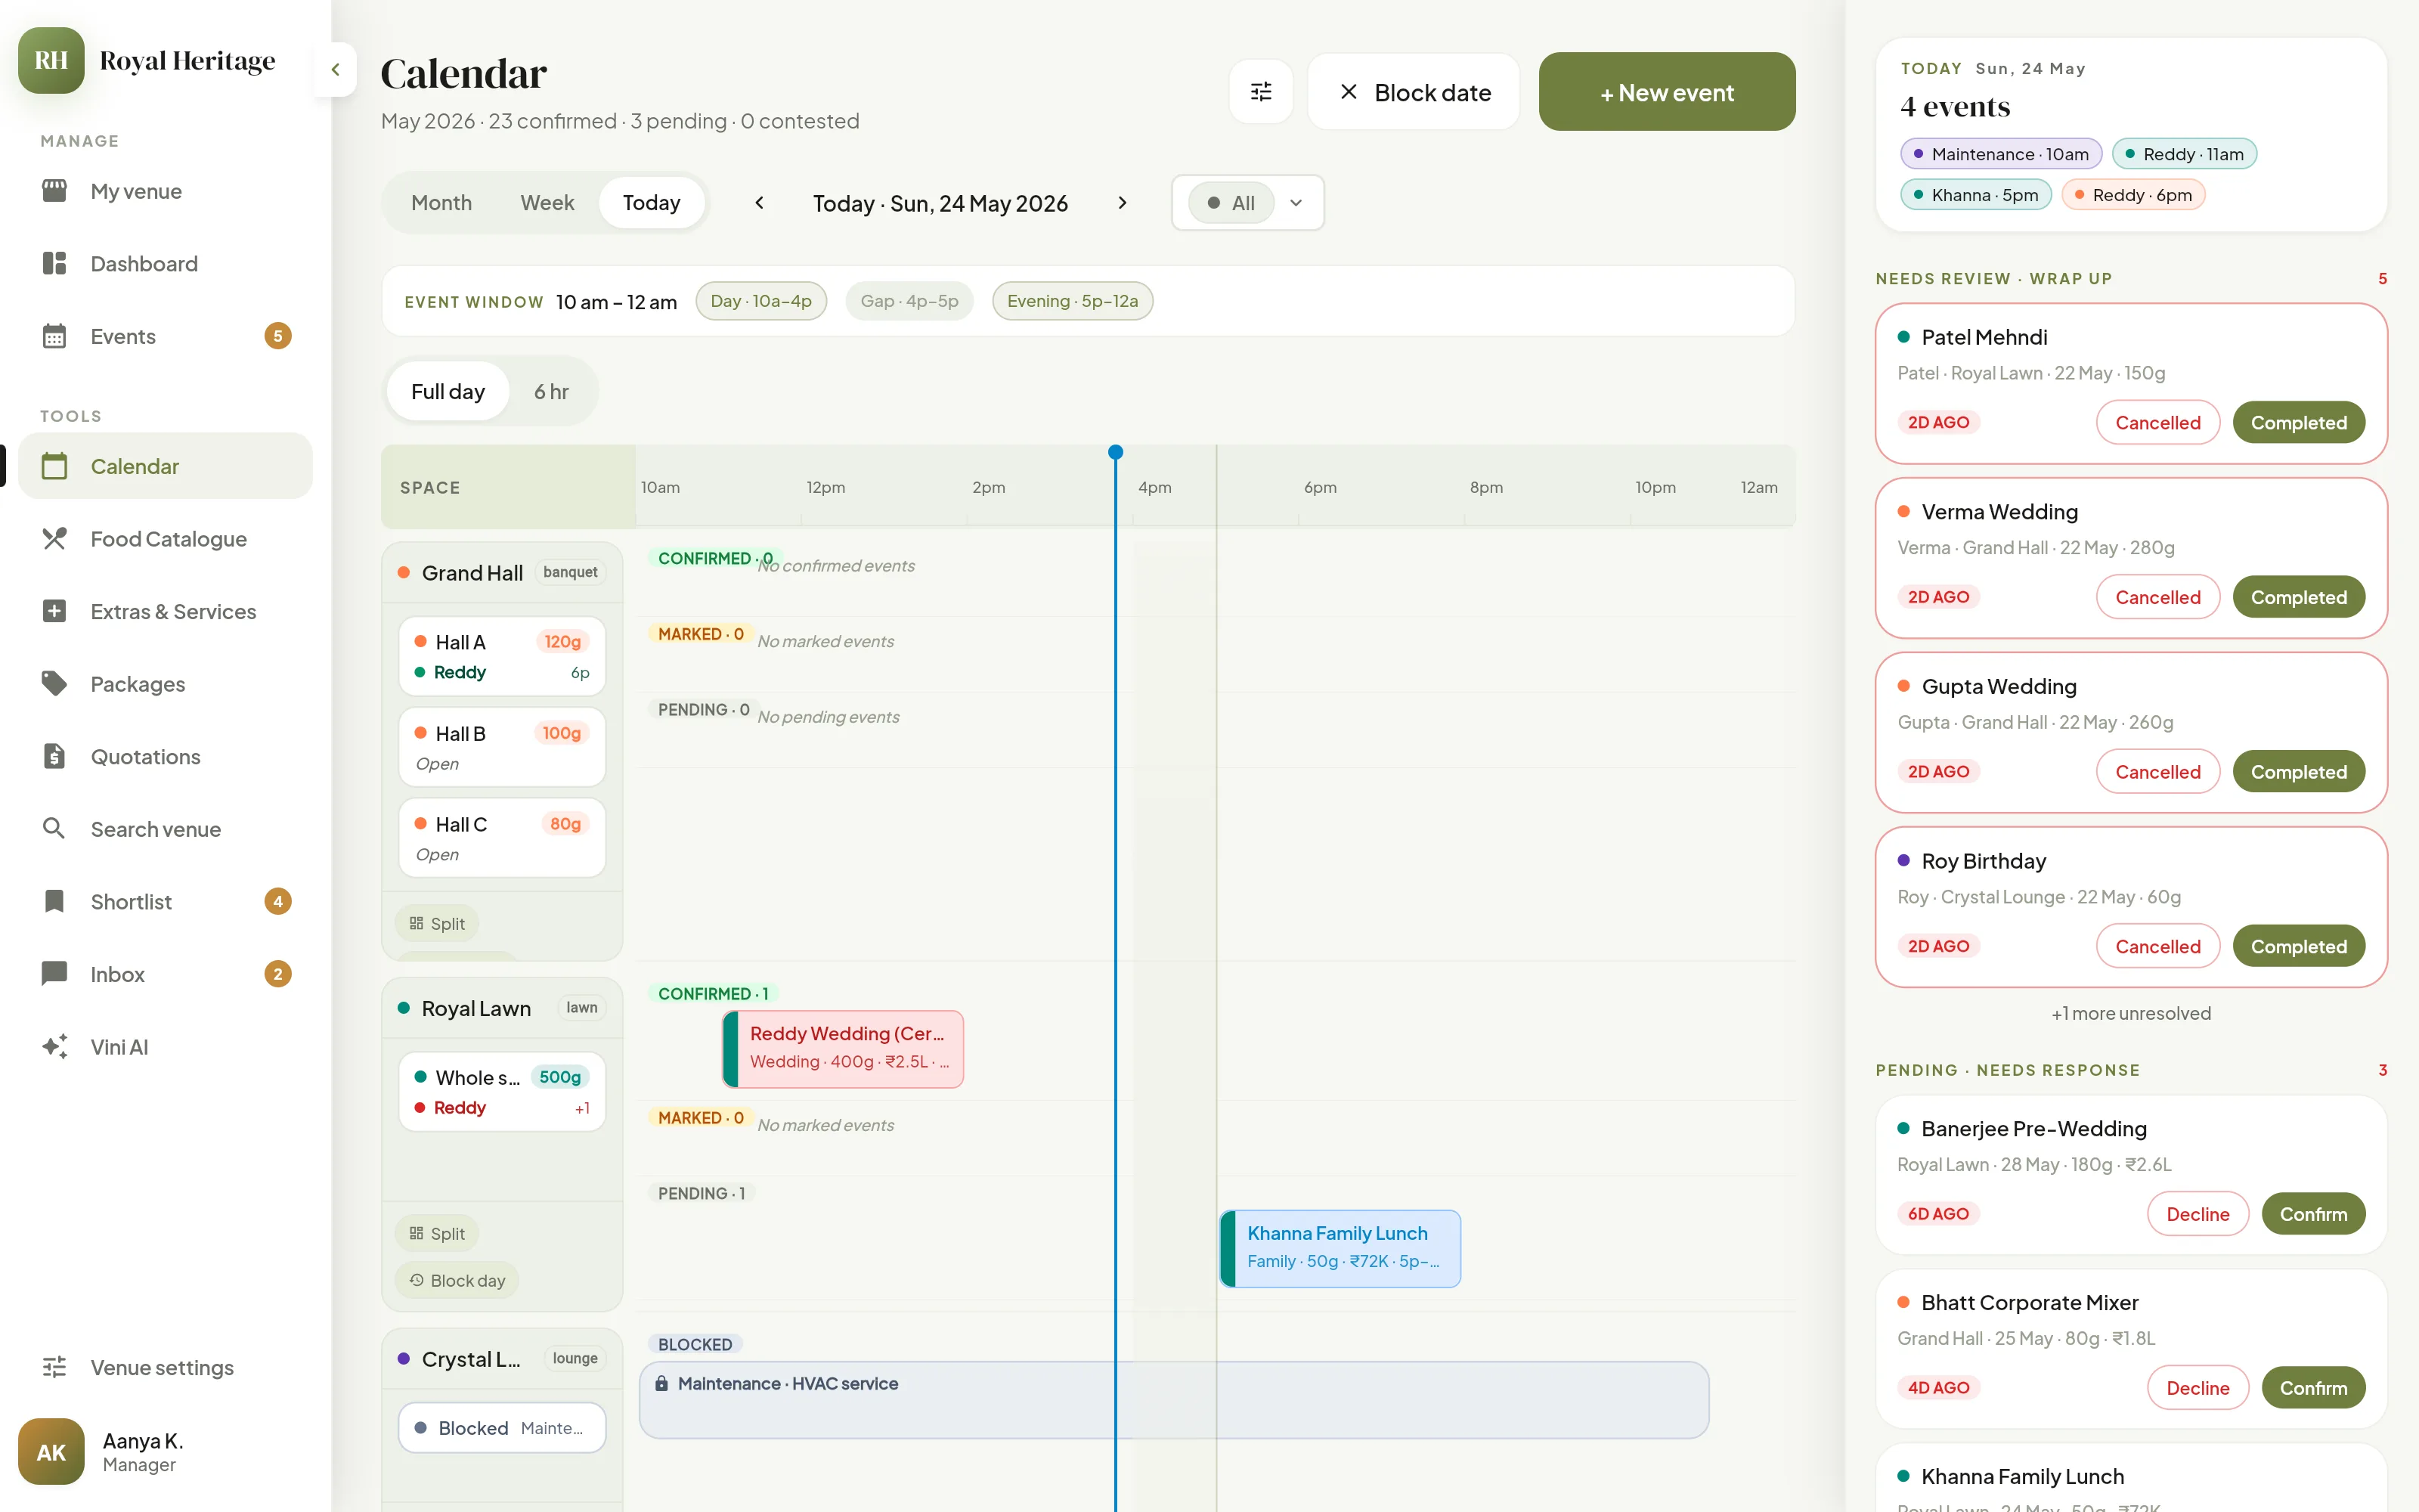Viewport: 2419px width, 1512px height.
Task: Switch timeline to 6 hr view
Action: click(551, 391)
